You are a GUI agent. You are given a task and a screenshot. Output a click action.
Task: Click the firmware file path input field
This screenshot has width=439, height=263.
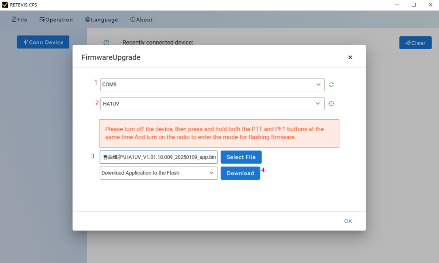[158, 157]
